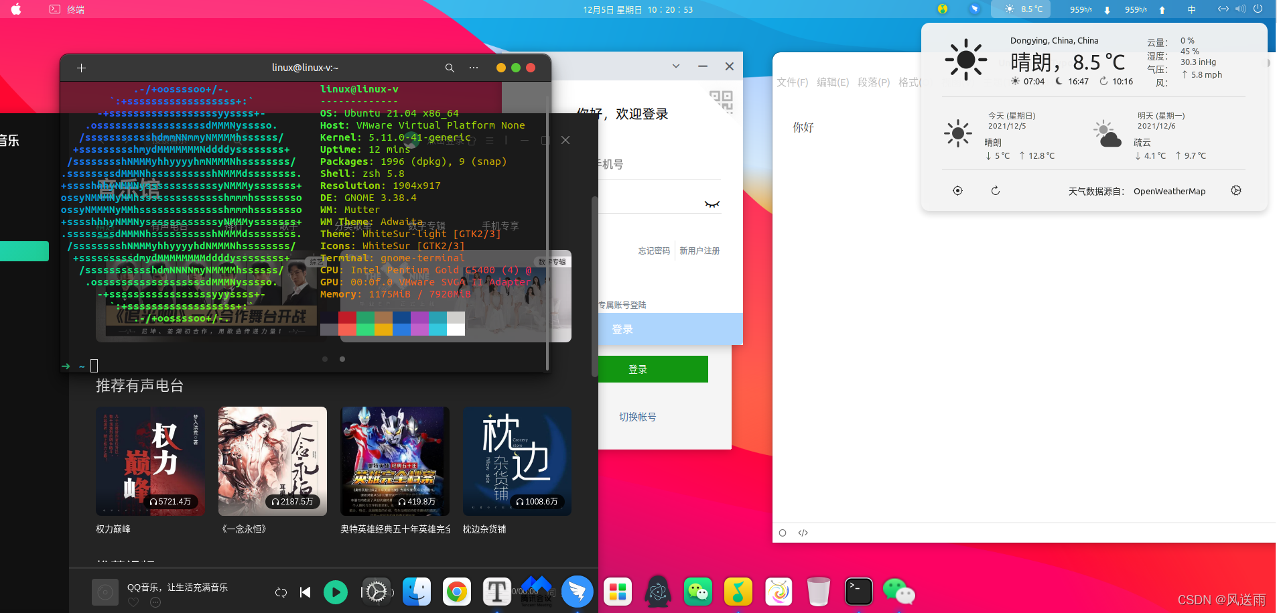The image size is (1277, 613).
Task: Open a new tab in the terminal window
Action: tap(81, 68)
